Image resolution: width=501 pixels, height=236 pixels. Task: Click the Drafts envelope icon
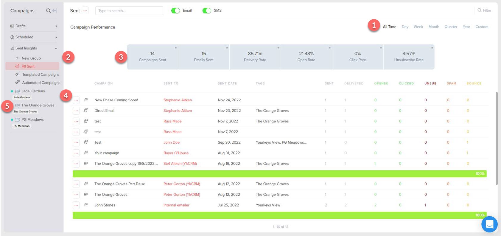coord(12,26)
